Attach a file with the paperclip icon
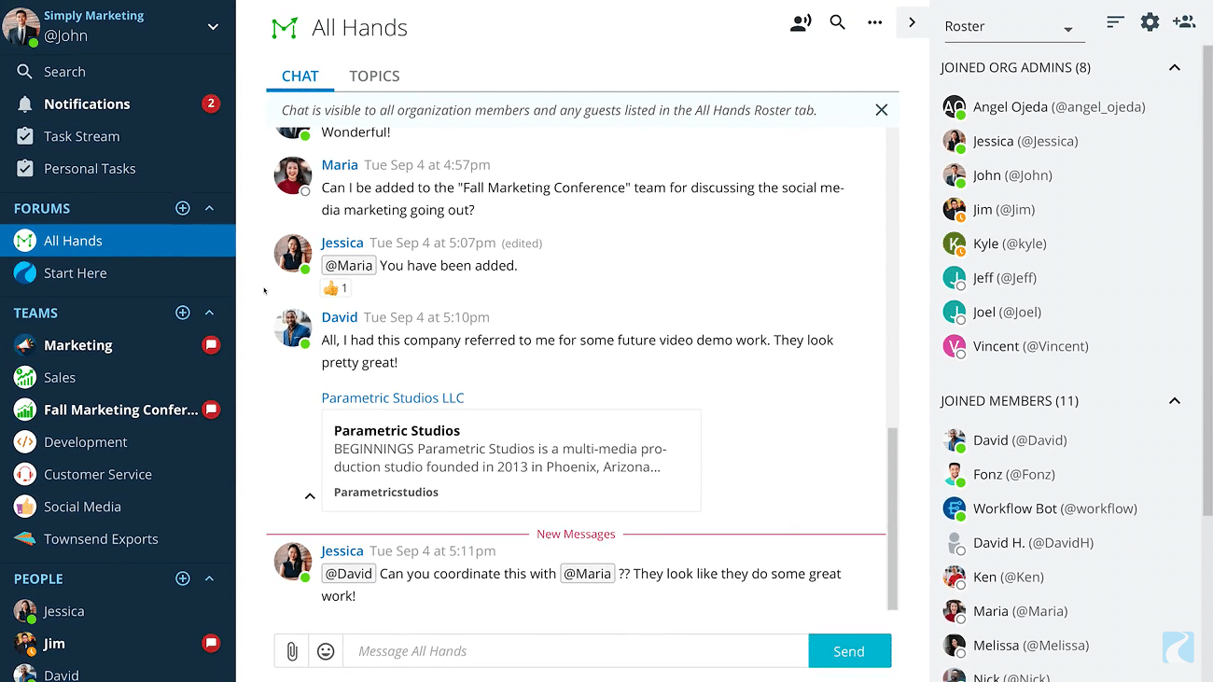Viewport: 1213px width, 682px height. click(x=290, y=650)
